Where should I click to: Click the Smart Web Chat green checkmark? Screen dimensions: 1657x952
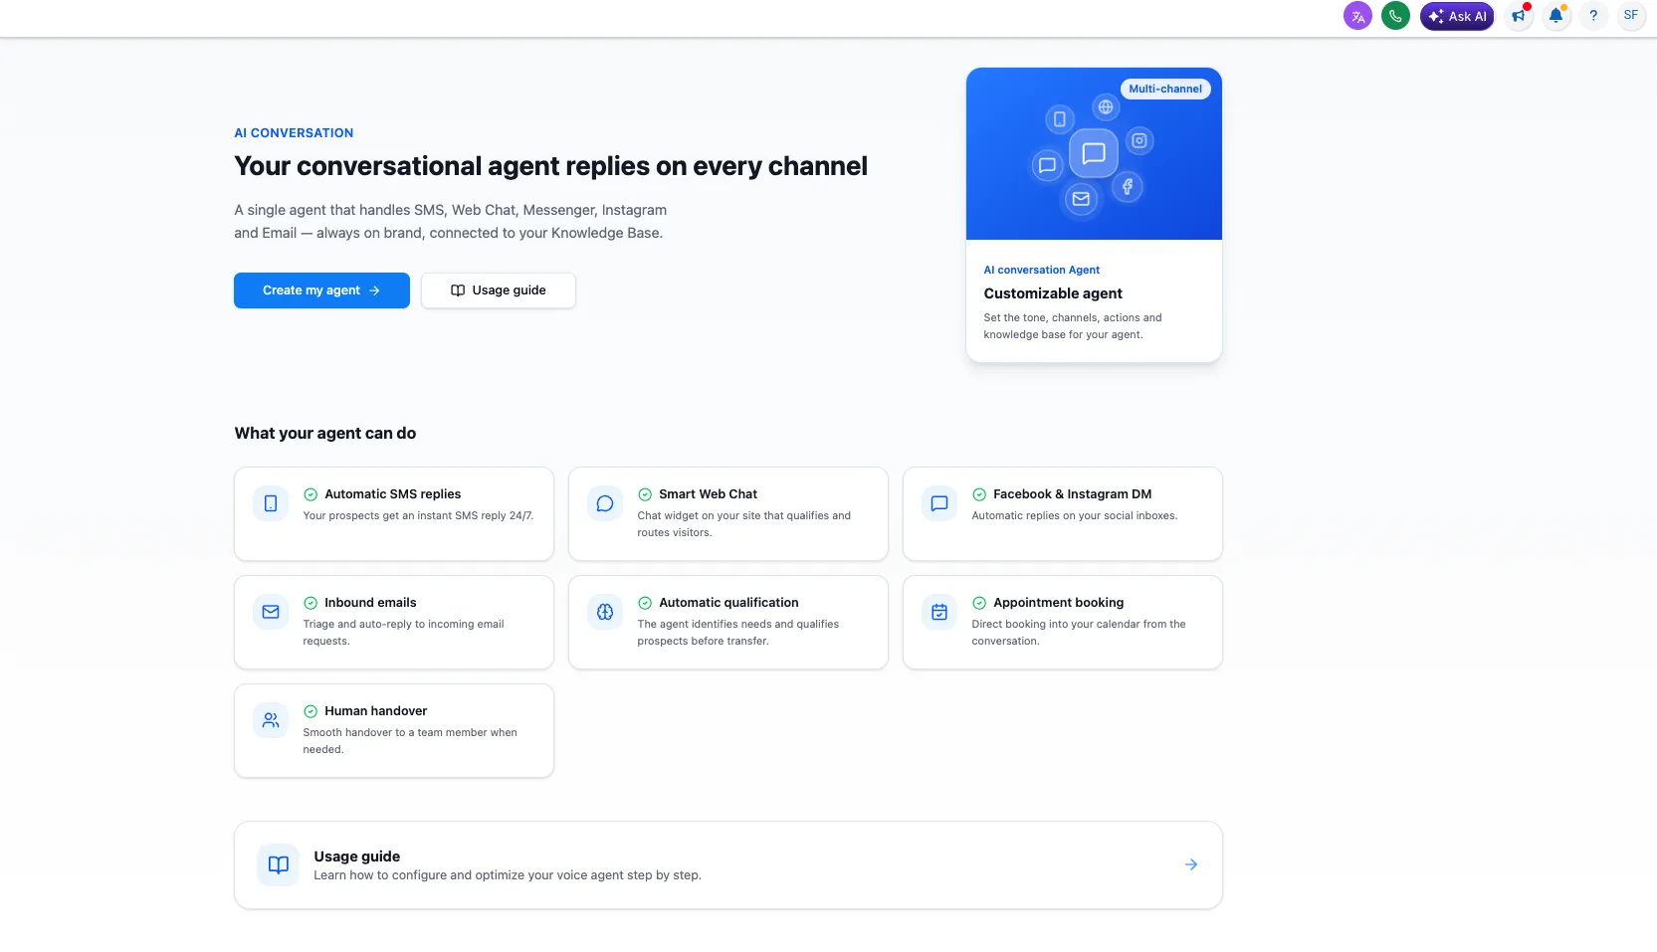point(645,494)
